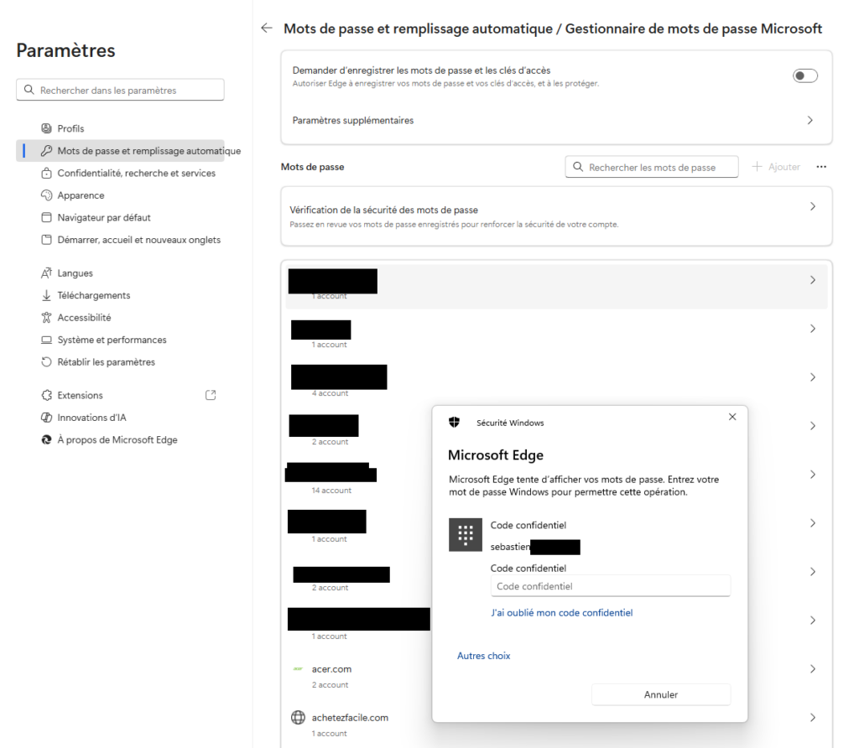
Task: Click the Téléchargements arrow icon
Action: (x=47, y=295)
